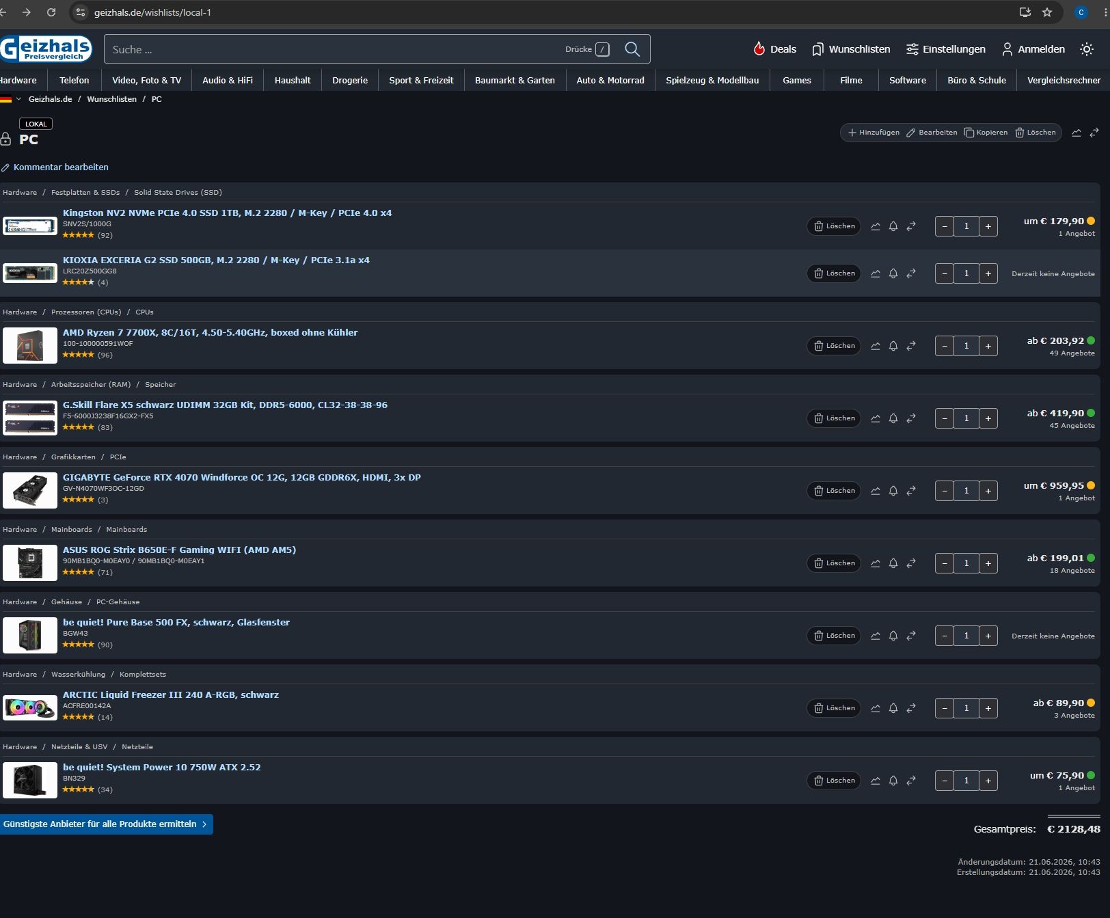This screenshot has width=1110, height=918.
Task: Click Bearbeiten to edit wishlist
Action: coord(932,133)
